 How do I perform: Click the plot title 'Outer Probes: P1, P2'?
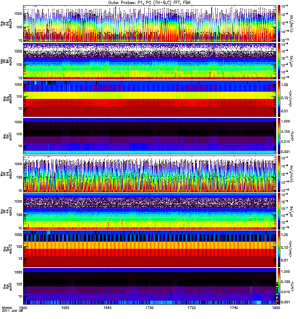[150, 2]
